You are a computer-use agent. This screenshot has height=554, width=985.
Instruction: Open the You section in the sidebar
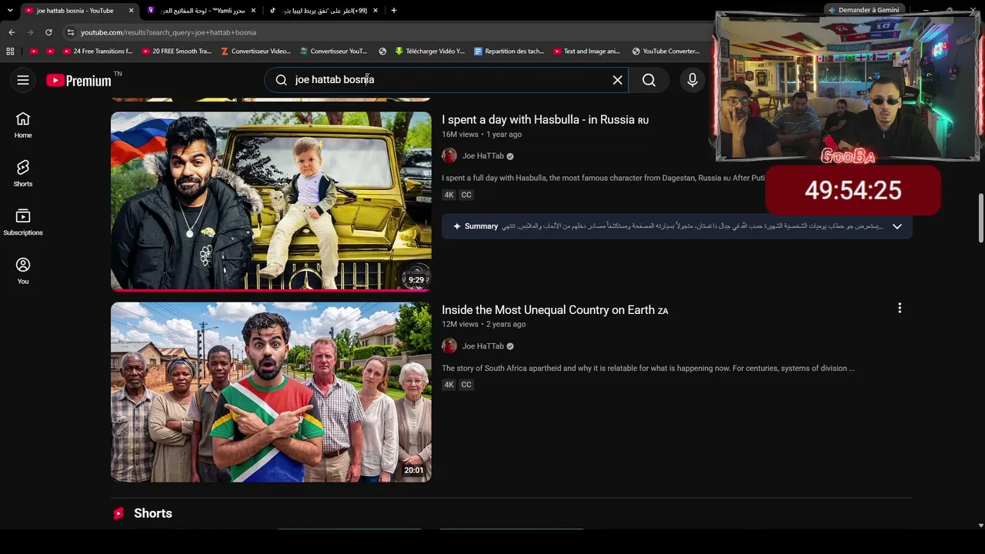tap(23, 271)
